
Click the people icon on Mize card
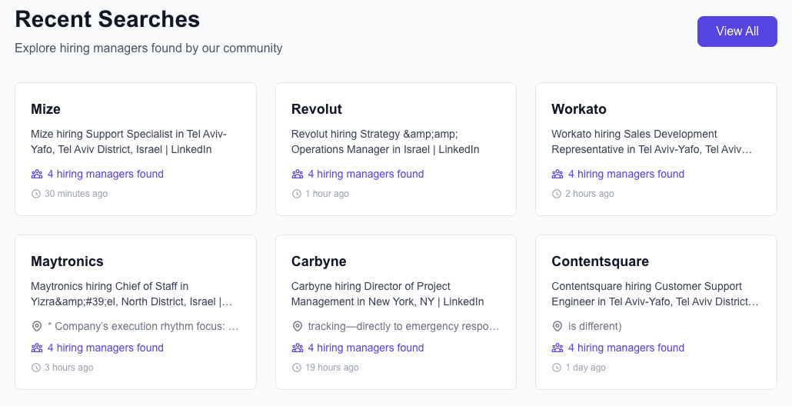[x=37, y=174]
